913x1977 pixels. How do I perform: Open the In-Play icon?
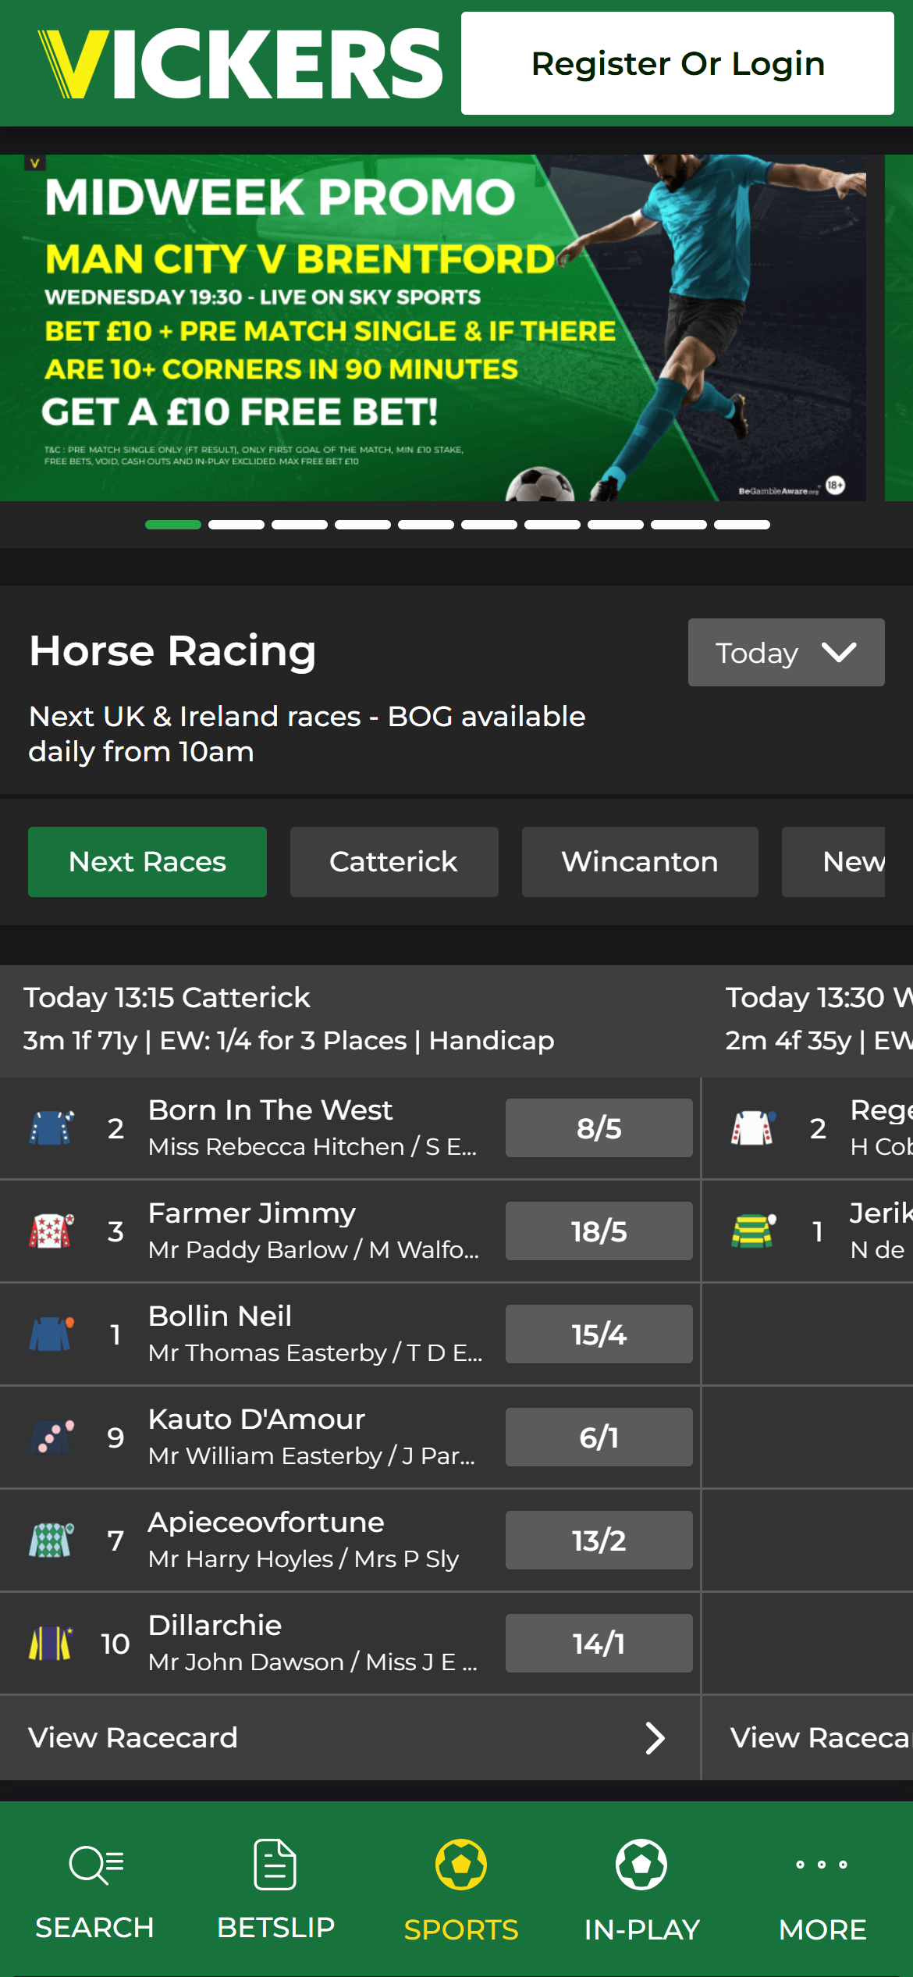click(641, 1865)
